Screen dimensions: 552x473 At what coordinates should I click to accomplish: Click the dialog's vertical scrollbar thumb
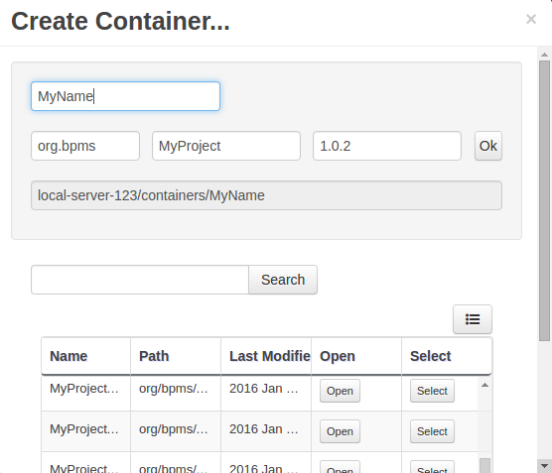544,200
